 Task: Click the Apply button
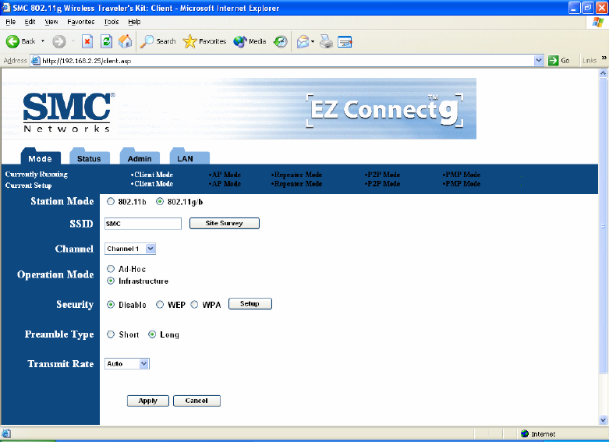(148, 401)
